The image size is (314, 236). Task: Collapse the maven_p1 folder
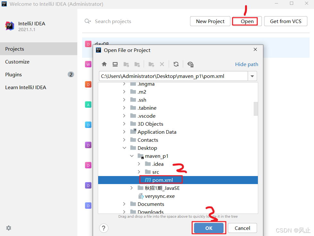132,156
